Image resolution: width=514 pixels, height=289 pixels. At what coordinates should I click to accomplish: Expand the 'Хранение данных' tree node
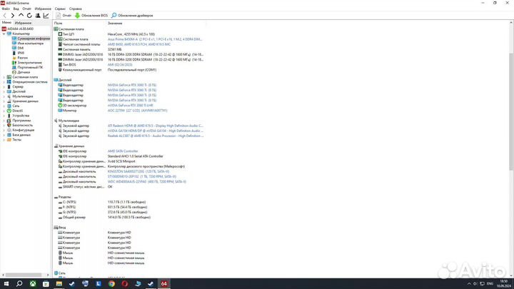[5, 101]
